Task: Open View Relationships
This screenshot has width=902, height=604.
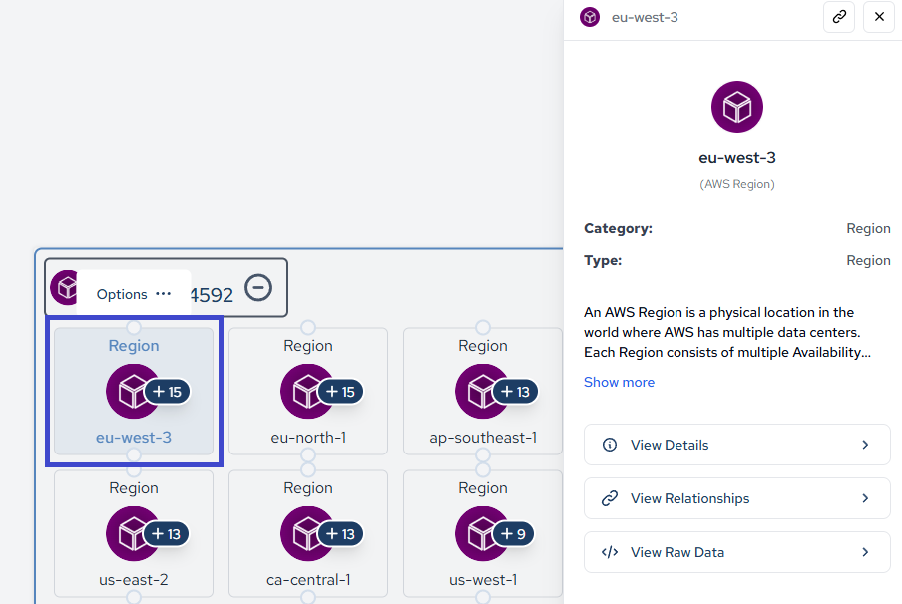Action: 736,498
